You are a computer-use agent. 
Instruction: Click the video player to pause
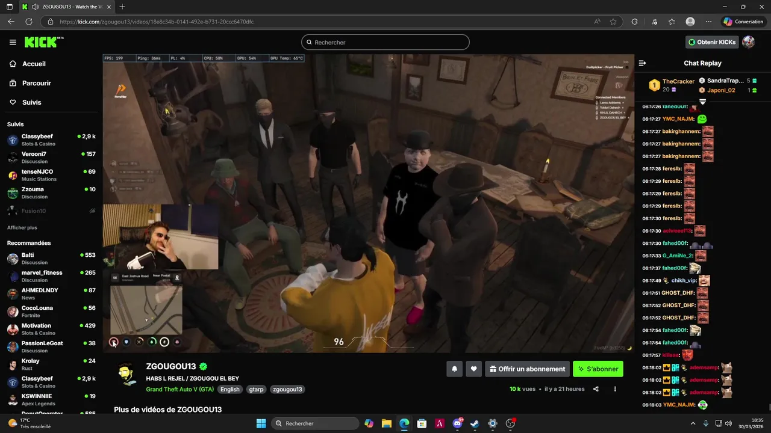pos(368,203)
